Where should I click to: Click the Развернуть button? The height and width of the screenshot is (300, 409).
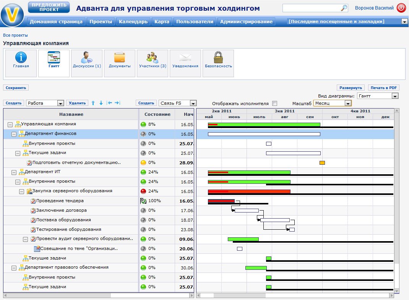(x=351, y=88)
